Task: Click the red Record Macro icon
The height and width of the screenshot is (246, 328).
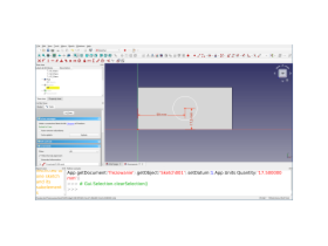Action: [x=125, y=51]
